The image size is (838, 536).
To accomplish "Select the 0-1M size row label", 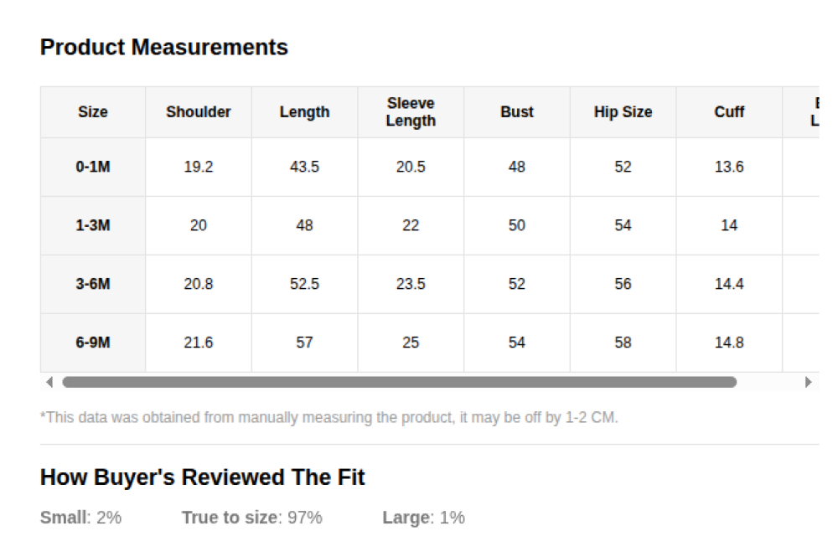I will pos(93,167).
